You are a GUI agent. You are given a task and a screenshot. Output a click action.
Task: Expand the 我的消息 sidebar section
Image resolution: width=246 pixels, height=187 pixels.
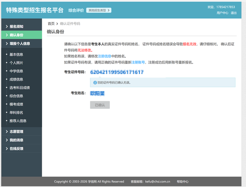pyautogui.click(x=22, y=140)
